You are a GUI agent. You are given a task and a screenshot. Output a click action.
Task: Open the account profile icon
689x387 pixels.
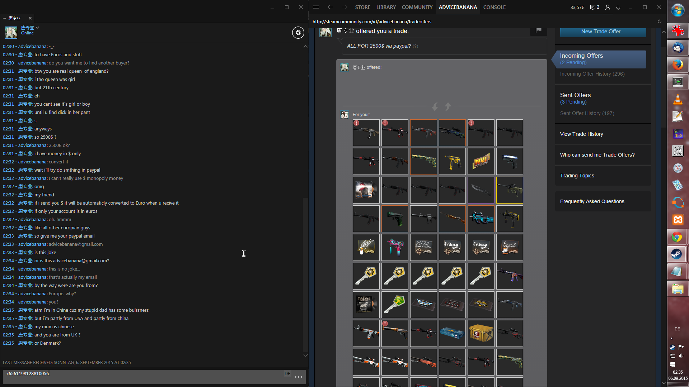pos(608,7)
